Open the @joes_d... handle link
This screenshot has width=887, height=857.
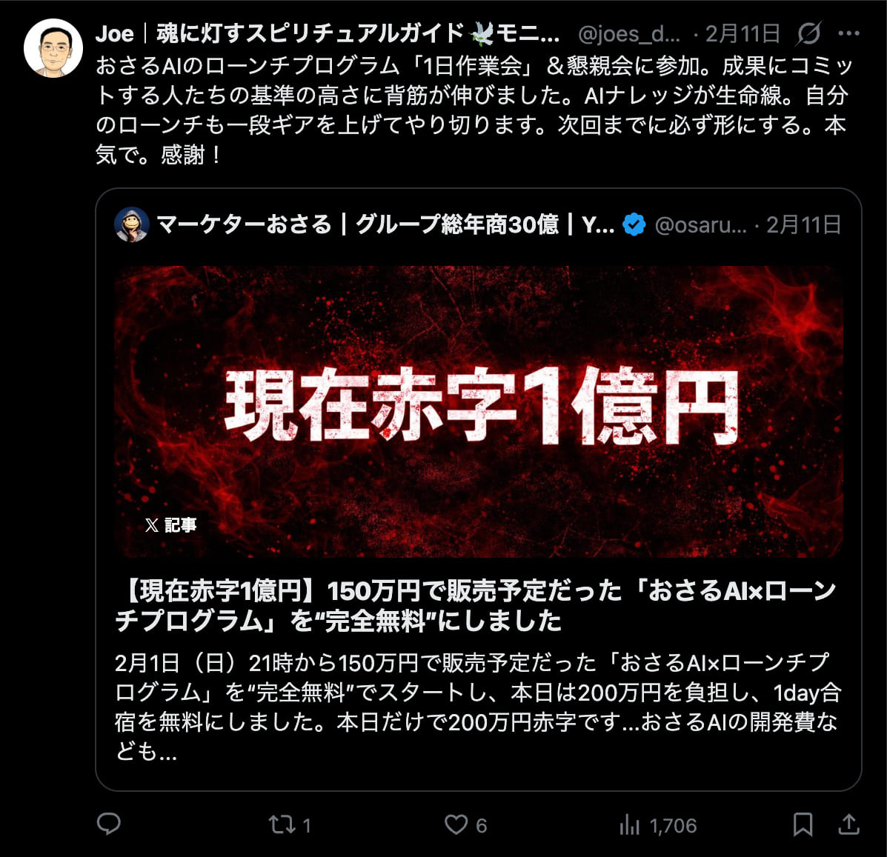click(x=629, y=35)
